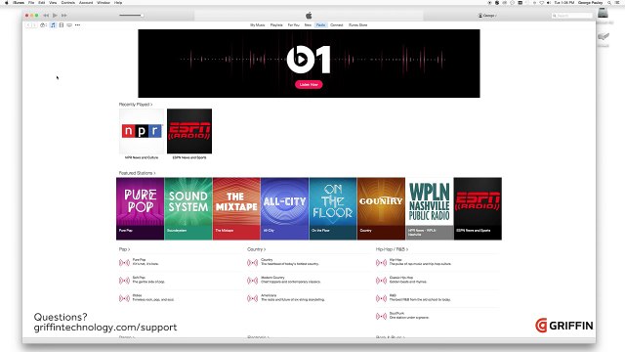Click the iTunes search field
The height and width of the screenshot is (352, 625).
coord(572,16)
